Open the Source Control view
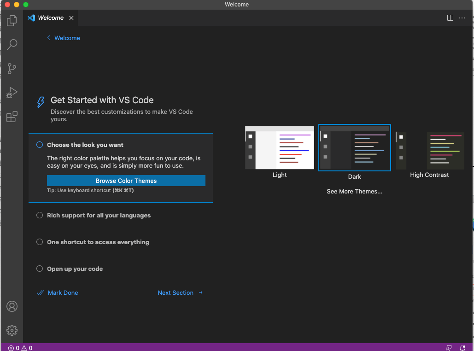Screen dimensions: 474x351 [12, 69]
